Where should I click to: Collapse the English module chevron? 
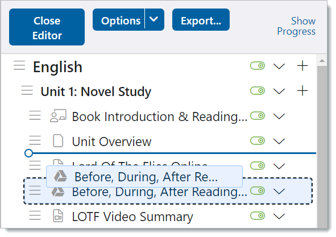[279, 66]
